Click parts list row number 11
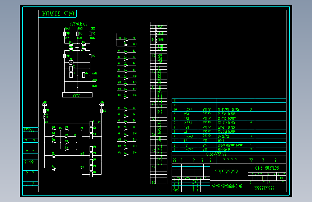 [x=175, y=105]
